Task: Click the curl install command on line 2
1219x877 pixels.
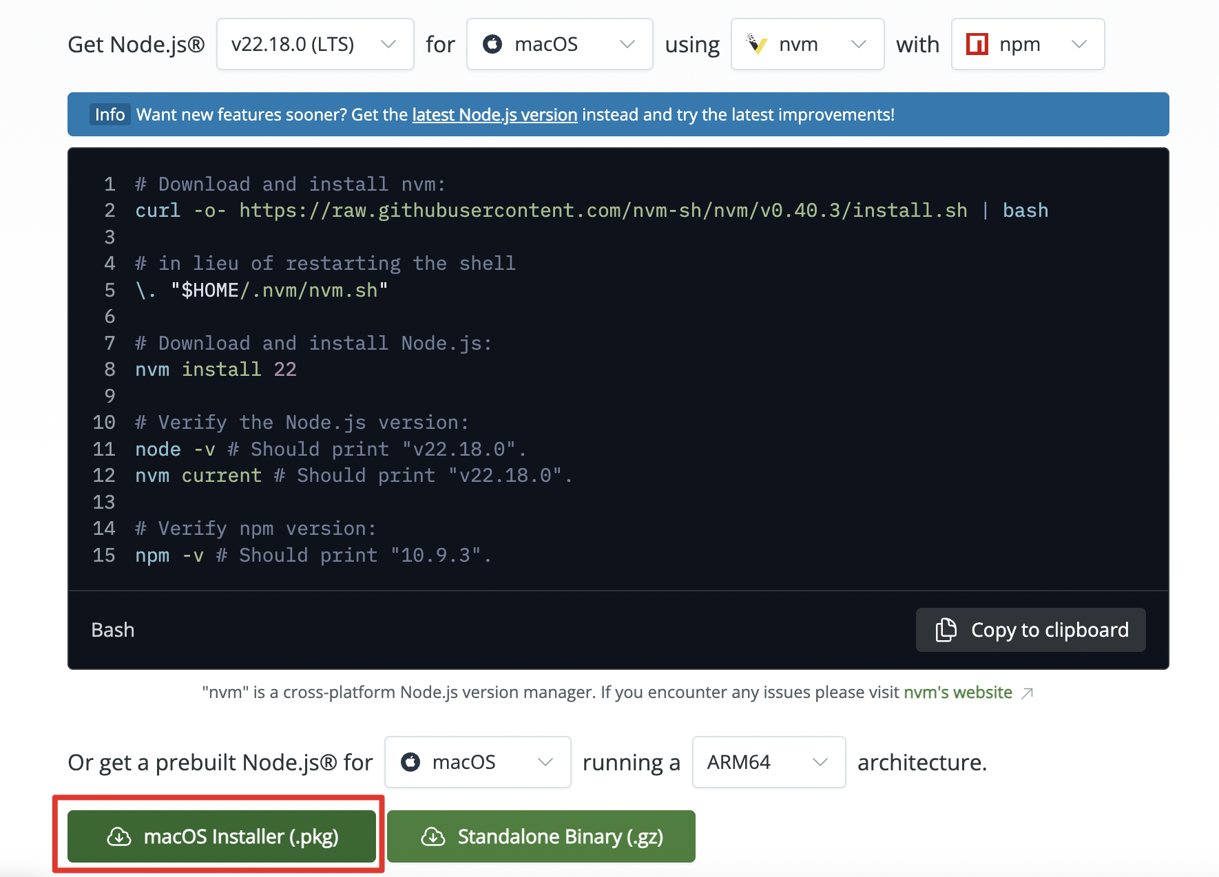Action: (x=592, y=210)
